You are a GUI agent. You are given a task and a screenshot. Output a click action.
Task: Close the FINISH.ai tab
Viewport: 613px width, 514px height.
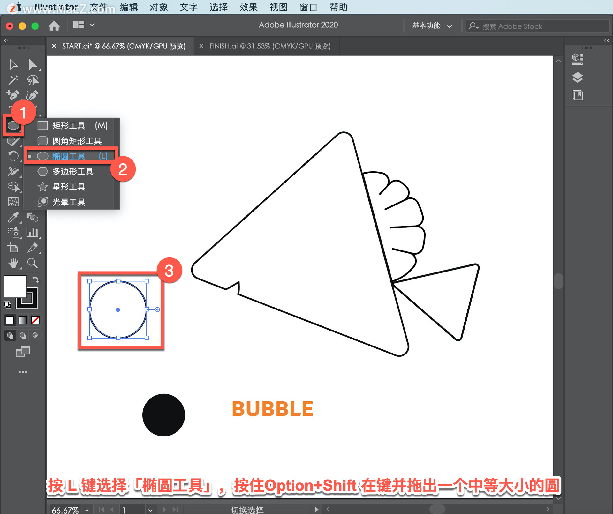click(201, 46)
